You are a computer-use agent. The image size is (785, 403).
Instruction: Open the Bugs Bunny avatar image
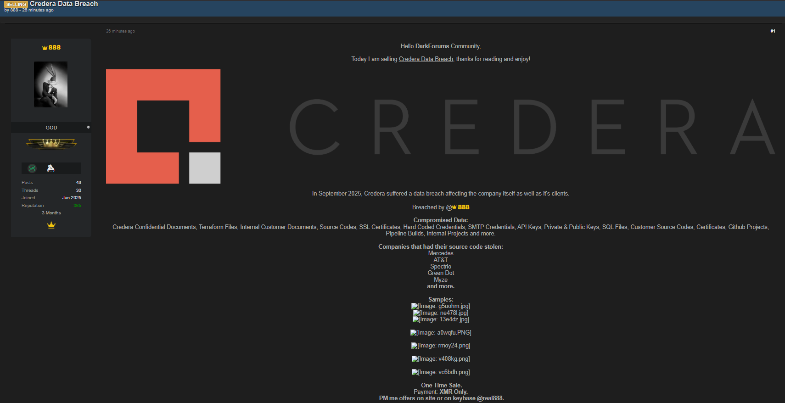(x=50, y=84)
